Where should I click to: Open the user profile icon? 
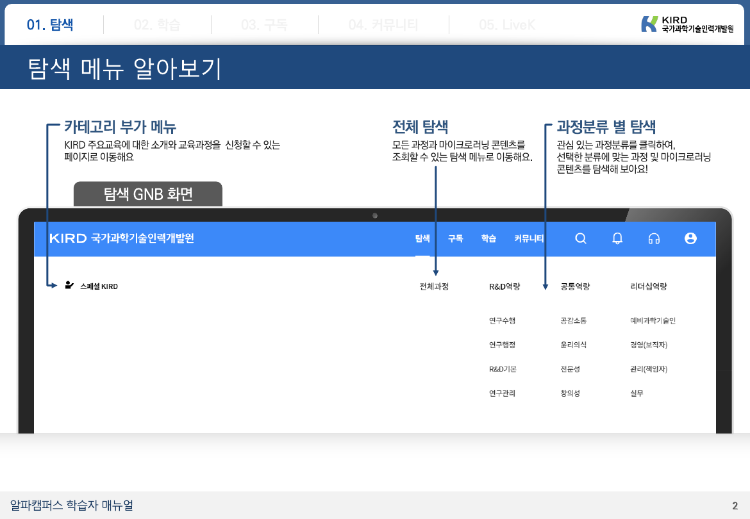click(x=690, y=238)
